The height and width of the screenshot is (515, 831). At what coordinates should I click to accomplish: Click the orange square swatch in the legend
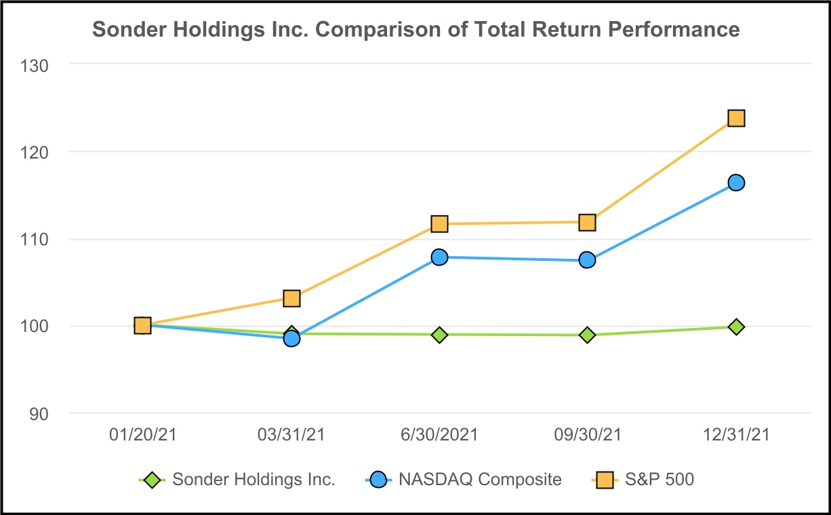click(x=603, y=480)
